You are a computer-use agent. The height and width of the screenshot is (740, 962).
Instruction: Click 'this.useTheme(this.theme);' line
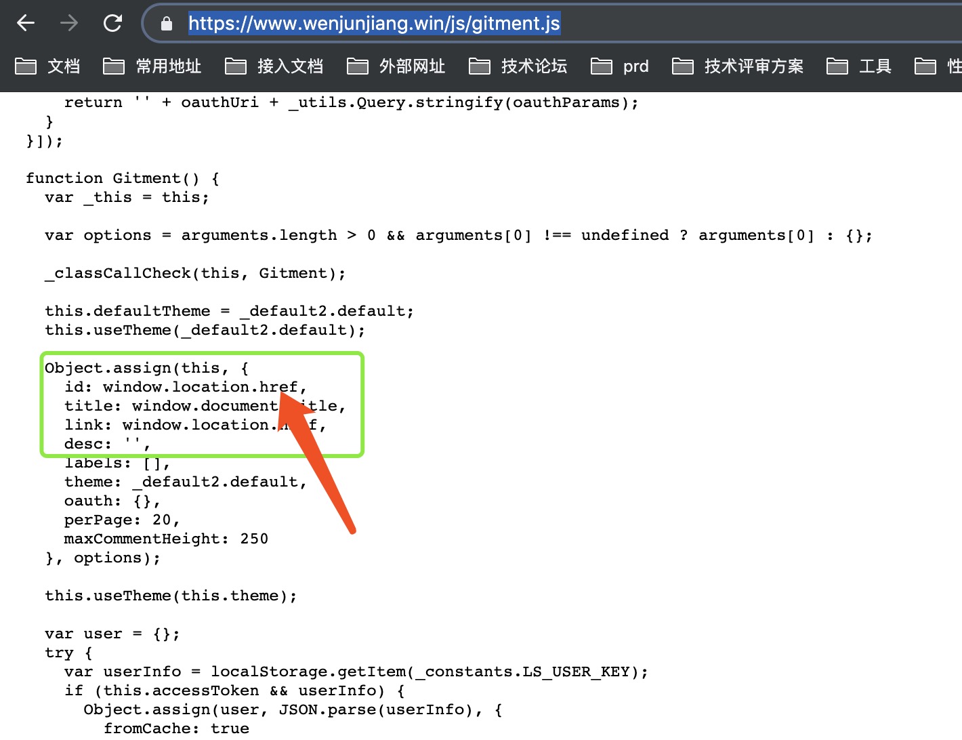[171, 596]
